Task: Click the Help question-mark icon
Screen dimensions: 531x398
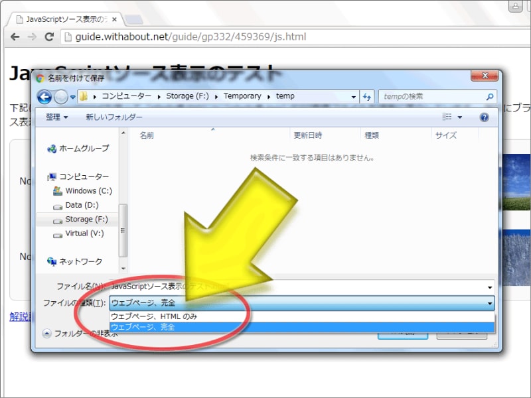Action: pos(484,117)
